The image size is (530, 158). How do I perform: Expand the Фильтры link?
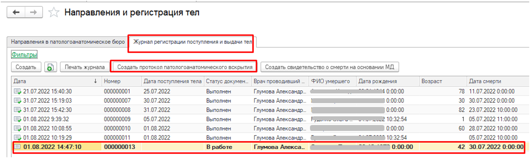(24, 55)
